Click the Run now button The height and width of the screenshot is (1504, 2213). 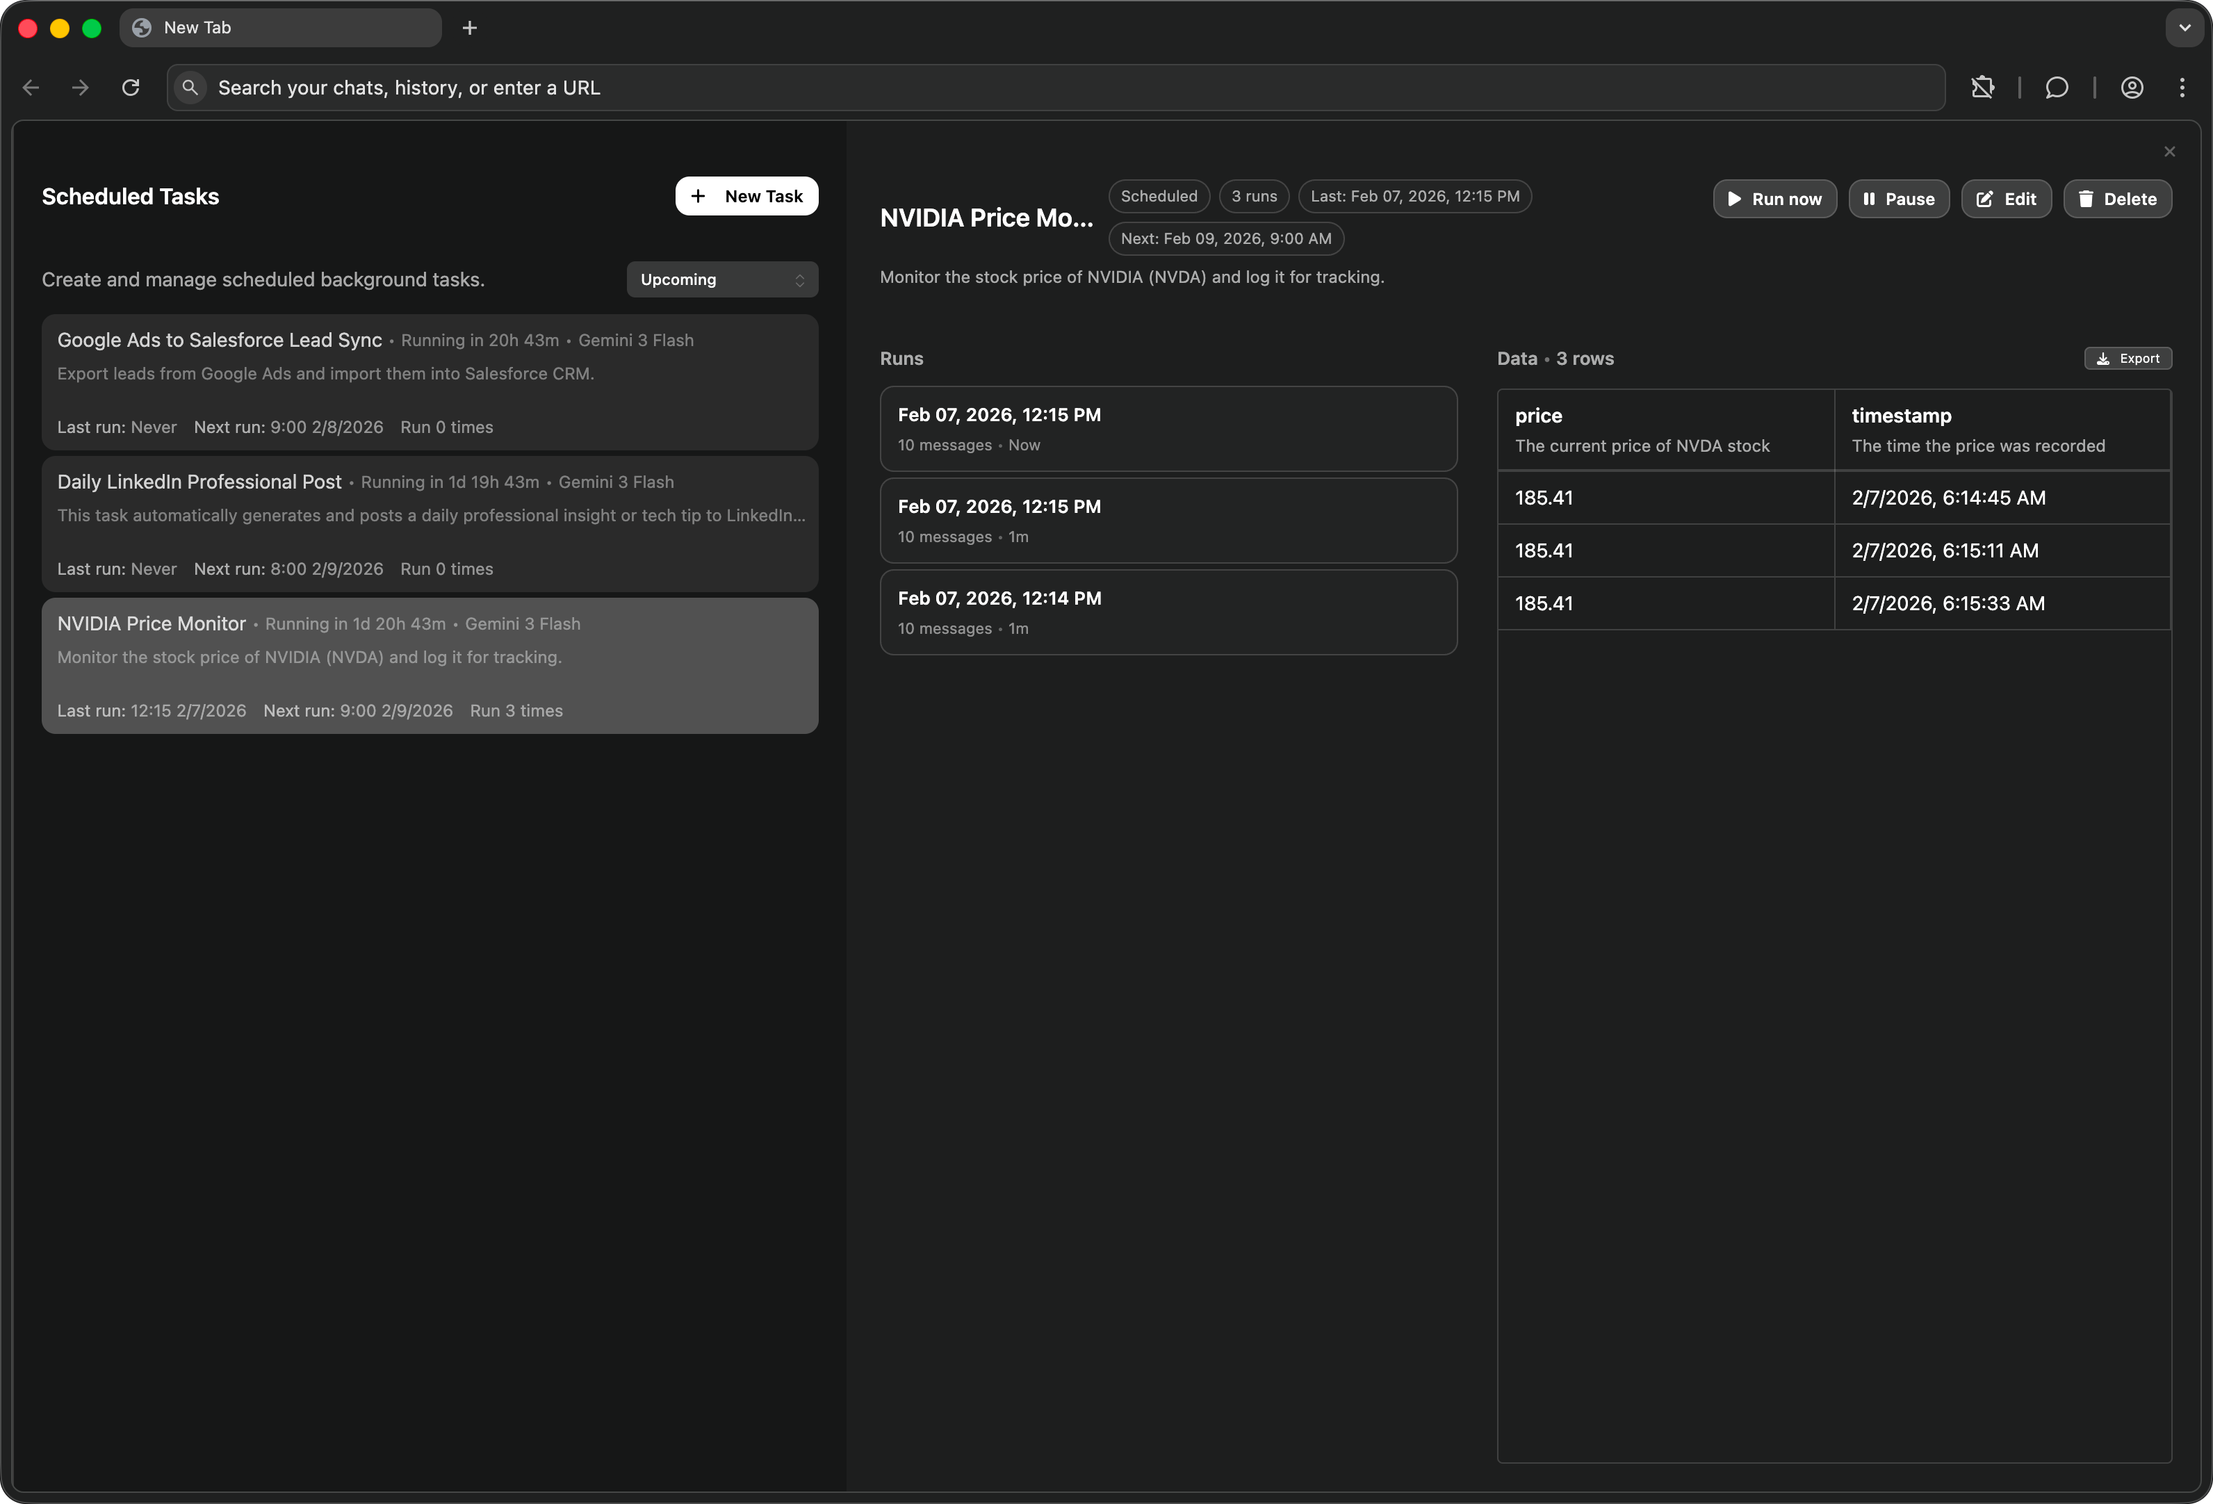click(x=1774, y=199)
